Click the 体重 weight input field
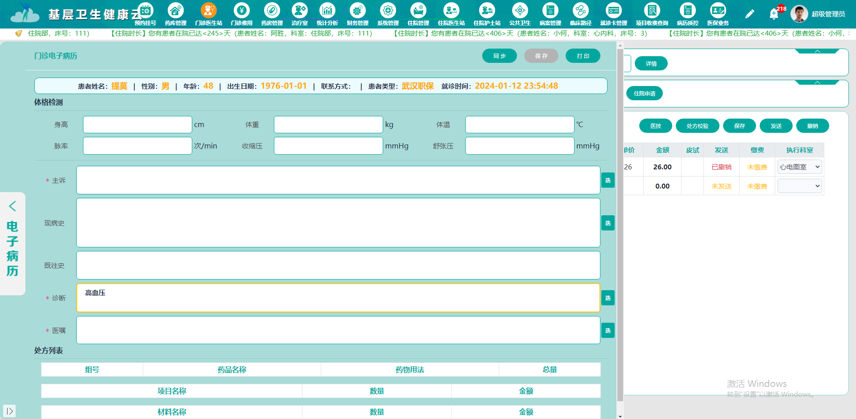Viewport: 856px width, 419px height. (x=328, y=124)
